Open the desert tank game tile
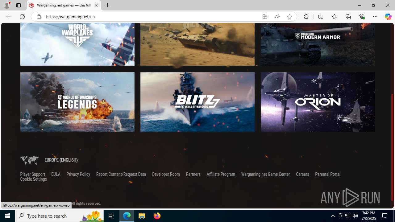 click(197, 44)
